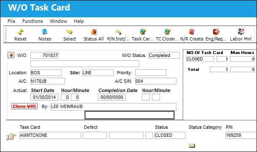Click the W/O Status field showing Completed
257x152 pixels.
point(164,55)
